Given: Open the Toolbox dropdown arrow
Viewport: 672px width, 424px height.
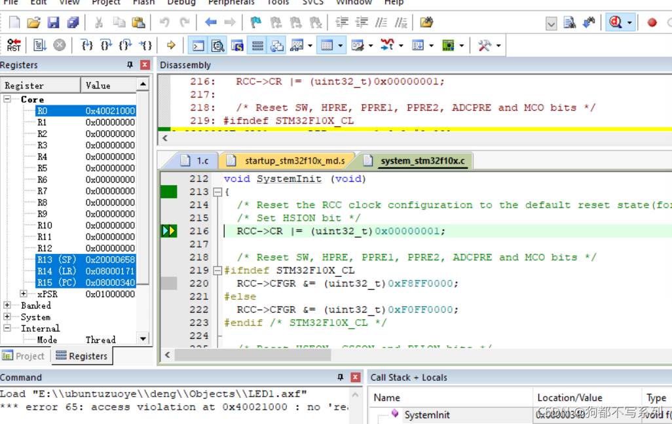Looking at the screenshot, I should (x=498, y=45).
